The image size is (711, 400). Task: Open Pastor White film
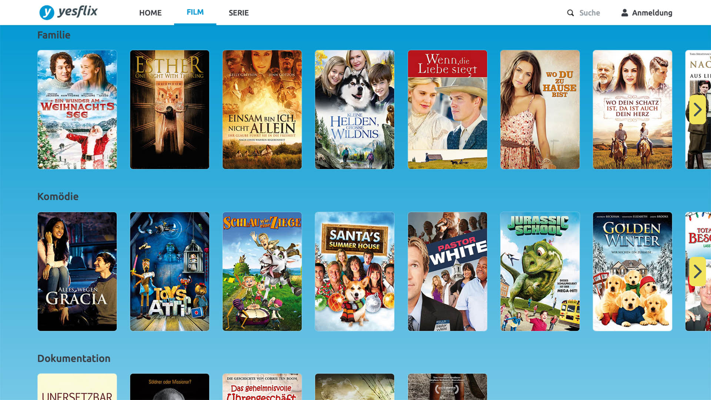point(447,271)
